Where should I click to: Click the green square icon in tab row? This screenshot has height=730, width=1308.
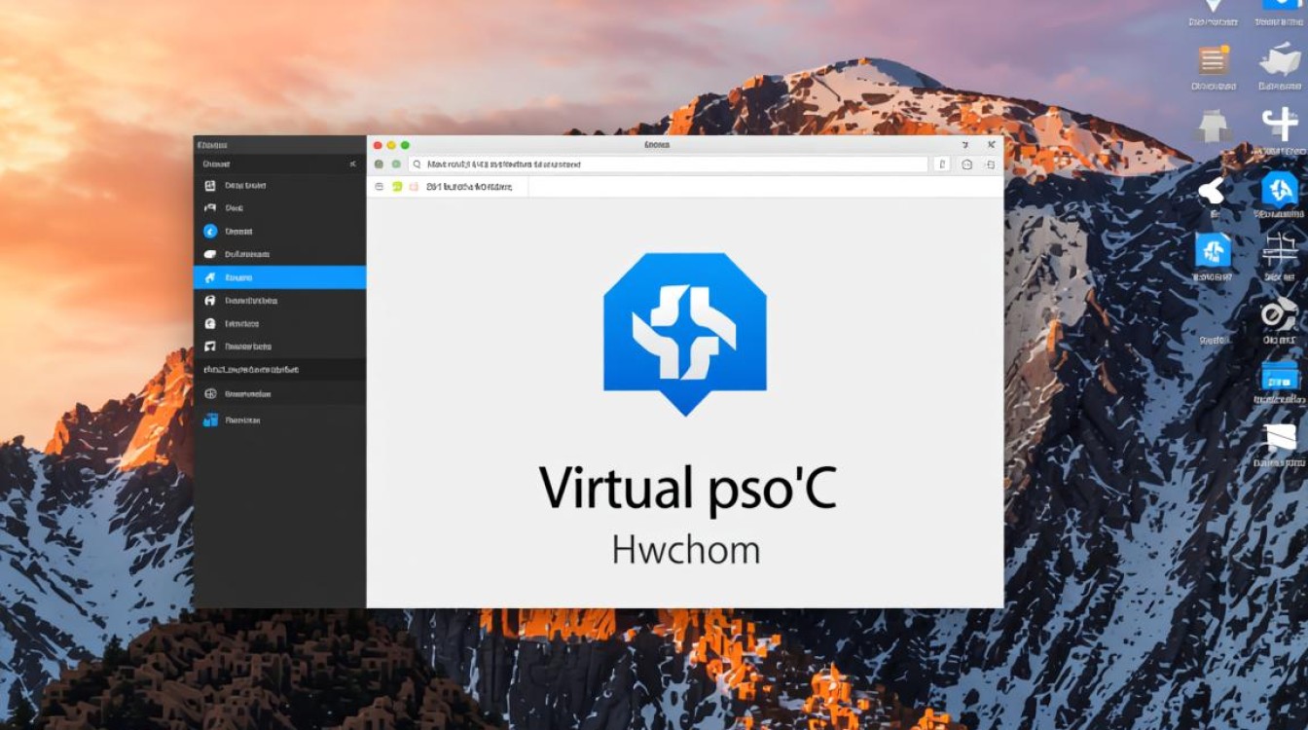[397, 186]
